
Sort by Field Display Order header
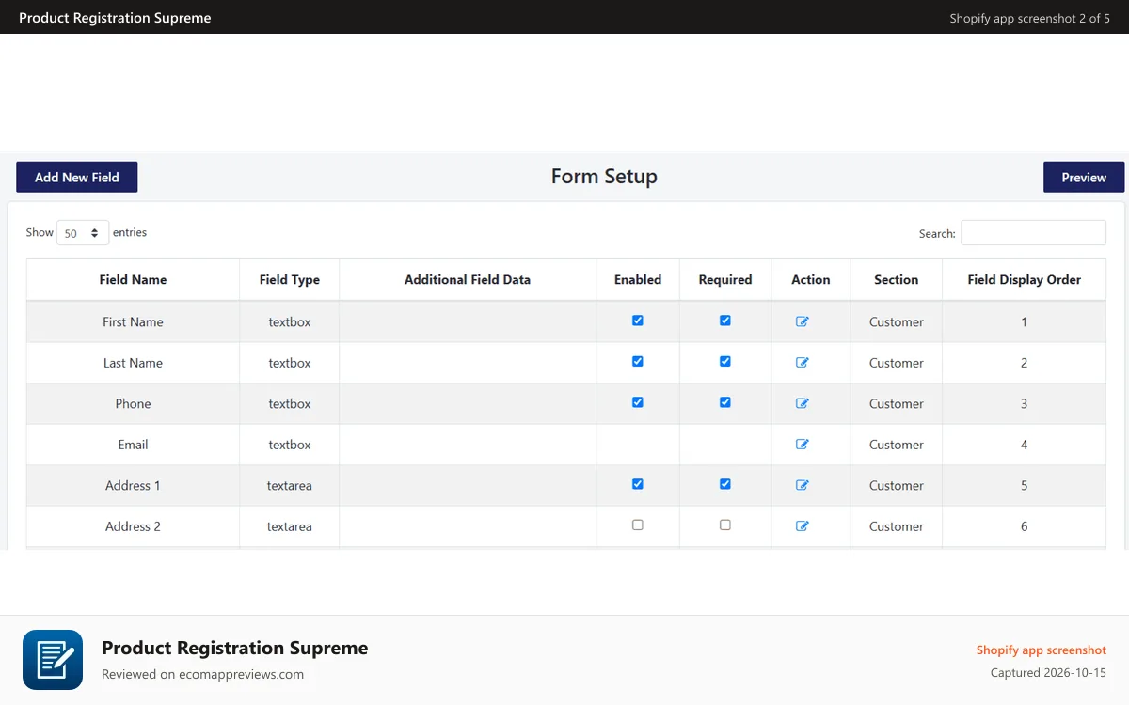click(x=1025, y=280)
